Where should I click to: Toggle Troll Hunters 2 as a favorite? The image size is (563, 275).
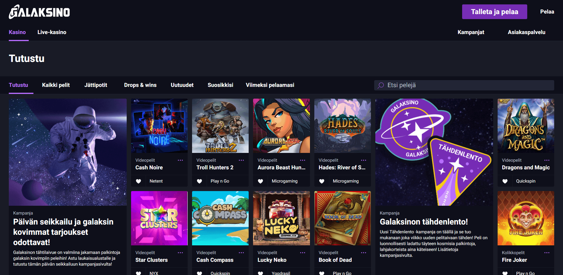(x=200, y=181)
